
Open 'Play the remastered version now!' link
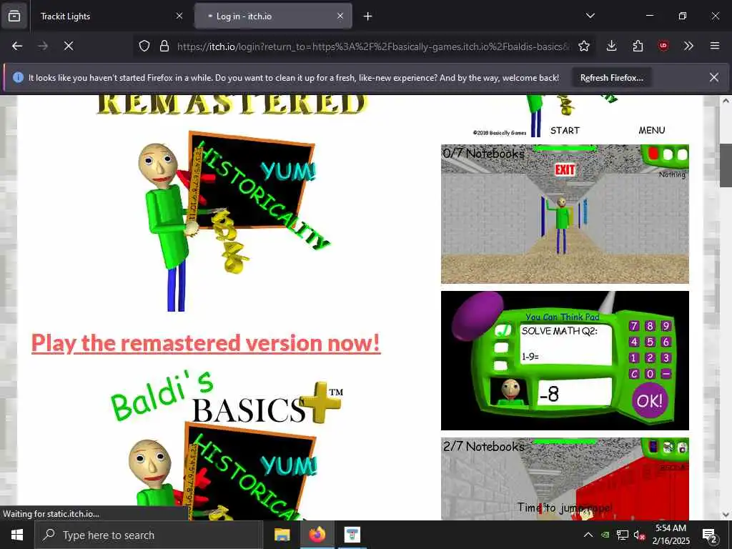pos(206,343)
